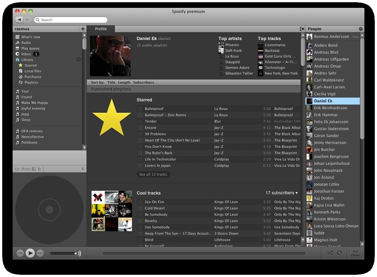Toggle repeat mode icon
The image size is (377, 277).
339,253
